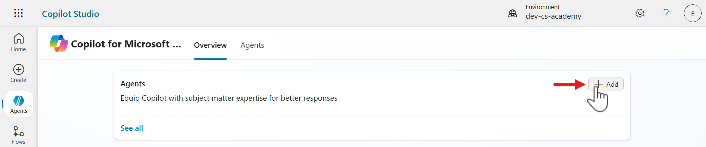Open the Create page from the sidebar
Screen dimensions: 706x147
[18, 73]
